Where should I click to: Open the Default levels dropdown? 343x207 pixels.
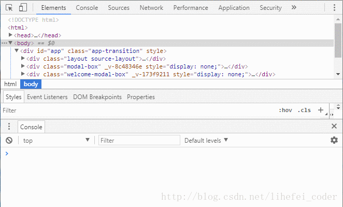pyautogui.click(x=206, y=140)
